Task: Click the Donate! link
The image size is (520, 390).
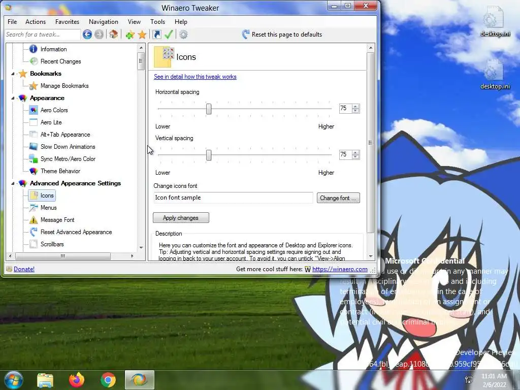Action: click(24, 269)
